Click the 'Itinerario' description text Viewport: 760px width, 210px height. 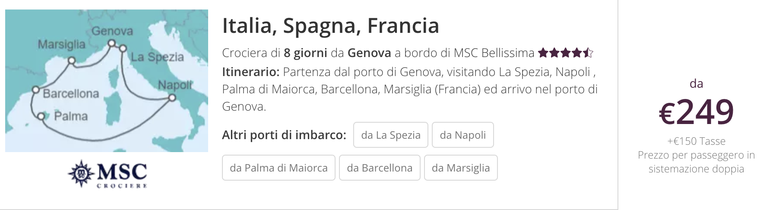[x=410, y=89]
